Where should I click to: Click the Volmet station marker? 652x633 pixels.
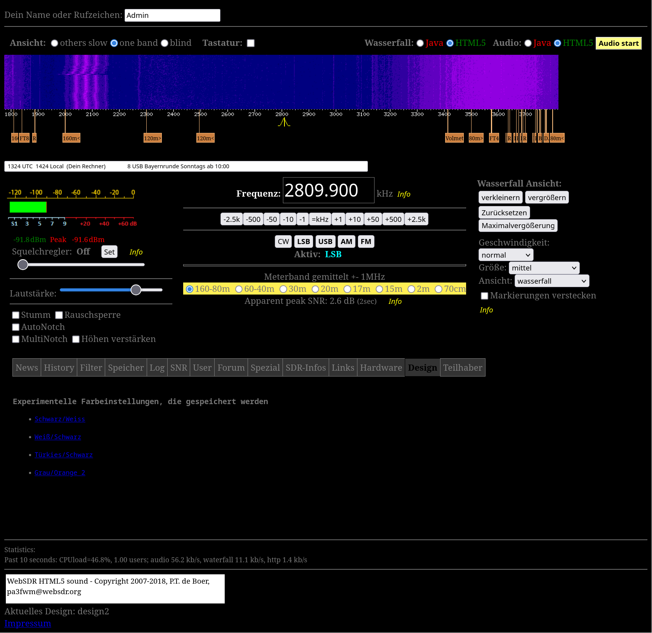[x=454, y=138]
